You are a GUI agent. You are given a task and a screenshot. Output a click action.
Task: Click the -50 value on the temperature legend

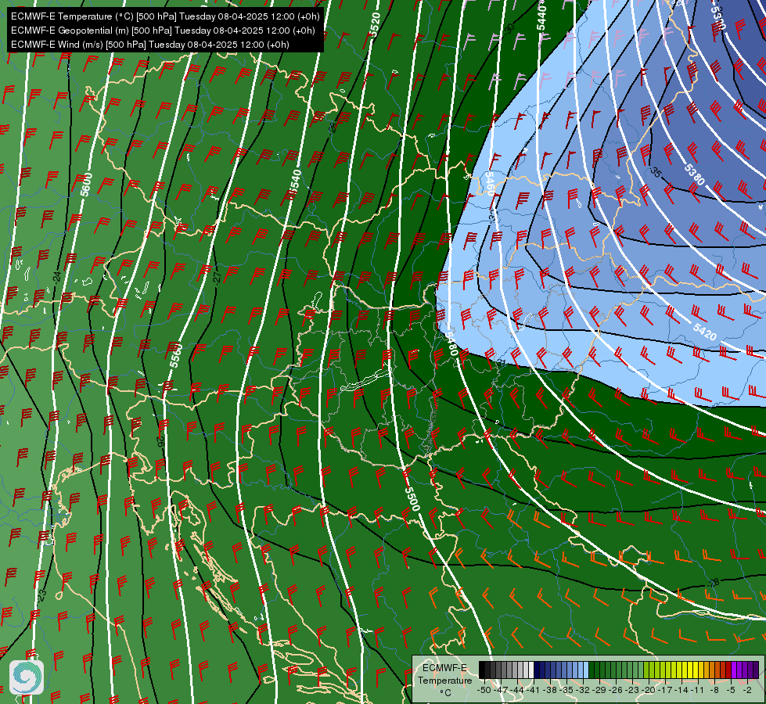484,690
